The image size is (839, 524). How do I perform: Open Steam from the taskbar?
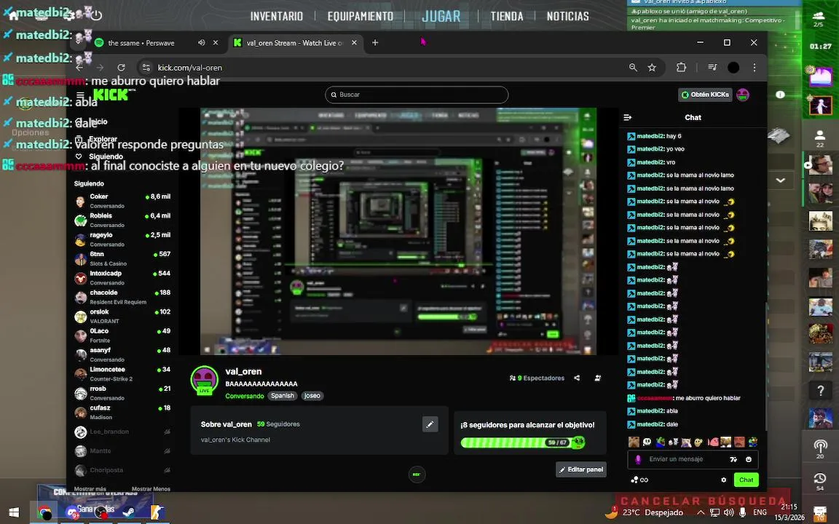(x=129, y=512)
